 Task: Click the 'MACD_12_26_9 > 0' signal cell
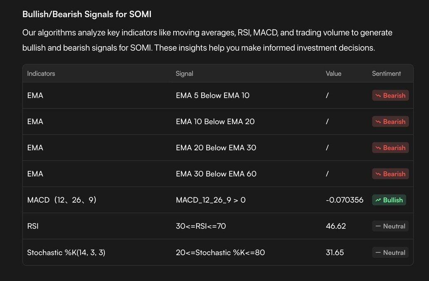(x=210, y=200)
